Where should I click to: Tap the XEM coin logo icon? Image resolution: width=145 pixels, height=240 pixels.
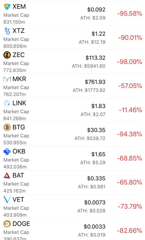coord(7,6)
